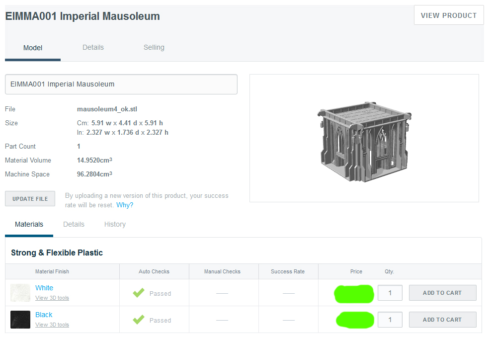Add the Black material to cart
The image size is (489, 338).
point(442,320)
